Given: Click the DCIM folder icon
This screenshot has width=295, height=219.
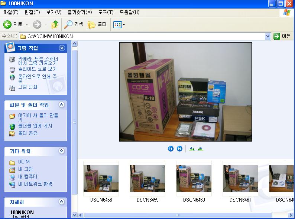Looking at the screenshot, I should [12, 163].
